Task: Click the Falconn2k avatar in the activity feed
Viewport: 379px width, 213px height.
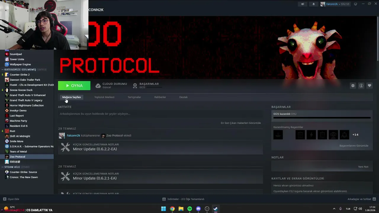Action: (x=62, y=135)
